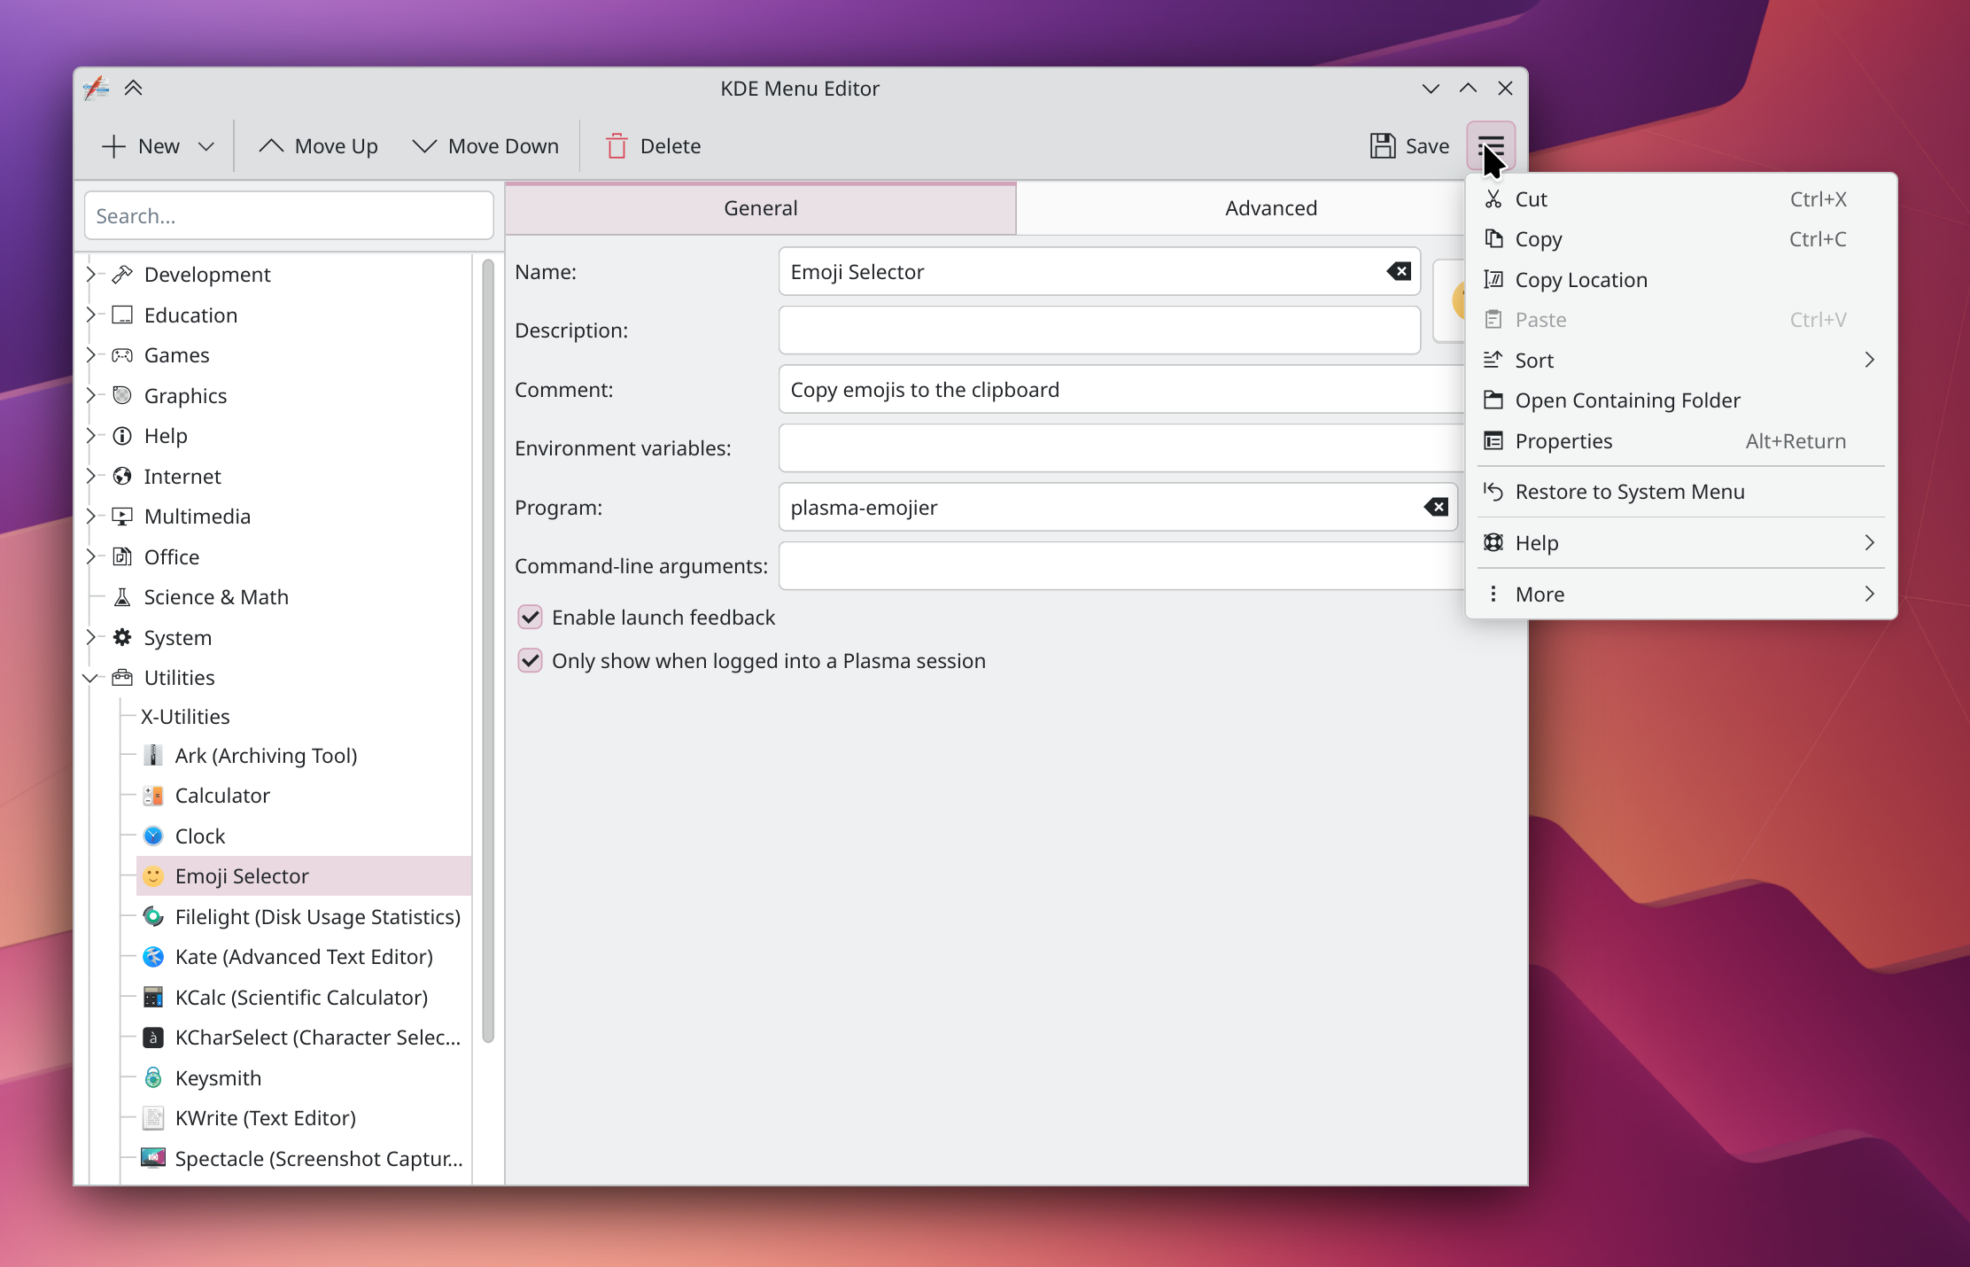This screenshot has width=1970, height=1267.
Task: Toggle Only show when logged into Plasma checkbox
Action: click(x=530, y=661)
